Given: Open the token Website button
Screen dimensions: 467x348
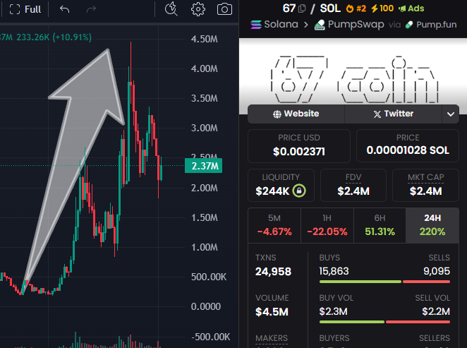Looking at the screenshot, I should pos(296,114).
